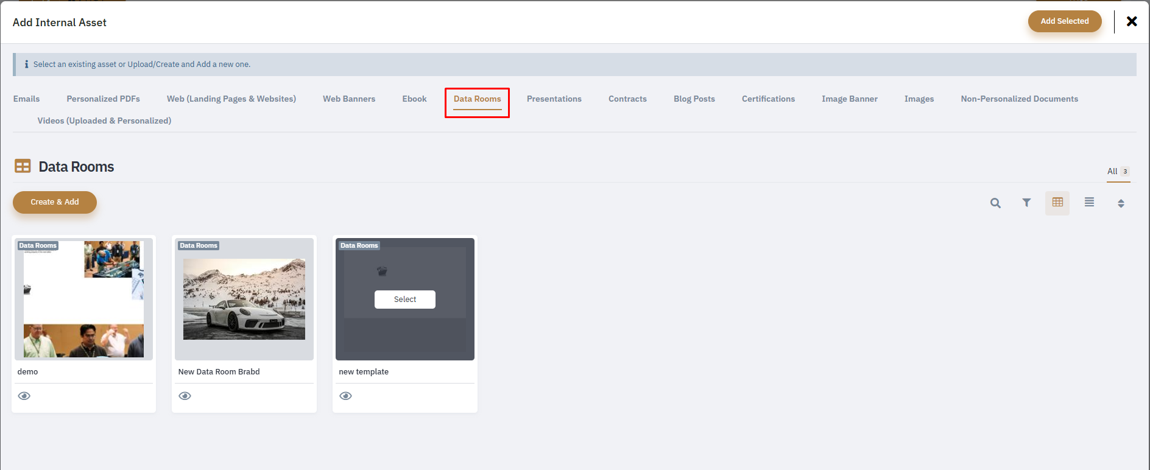The width and height of the screenshot is (1150, 470).
Task: Click Select on the new template card
Action: (404, 300)
